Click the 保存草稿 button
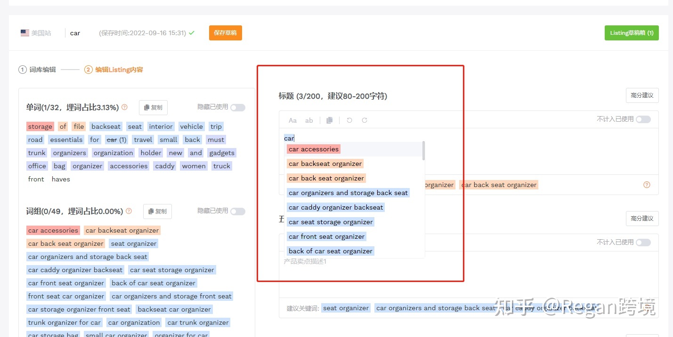 tap(226, 33)
